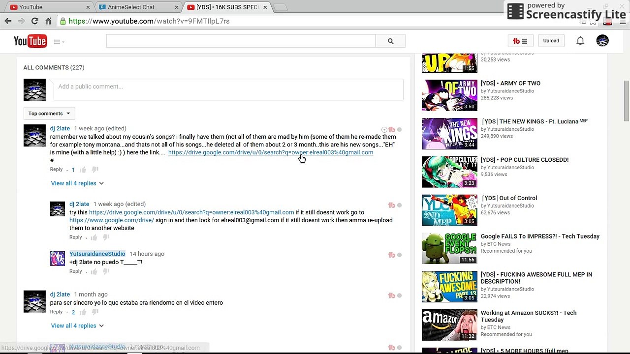630x354 pixels.
Task: Open '[YDS] • ARMY OF TWO' title link
Action: 510,84
